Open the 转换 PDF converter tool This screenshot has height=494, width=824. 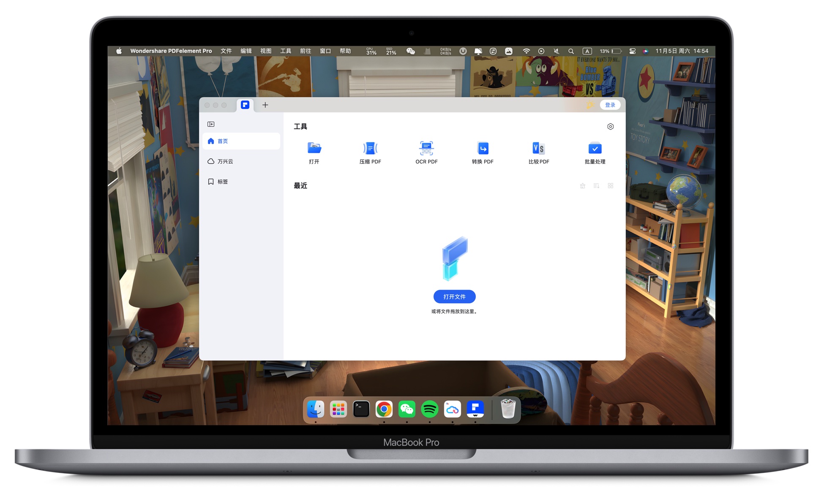coord(483,152)
